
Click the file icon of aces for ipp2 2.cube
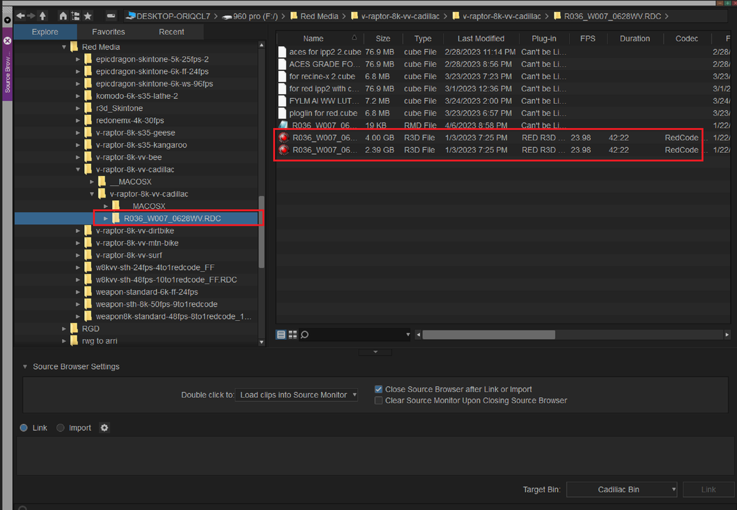pos(282,52)
